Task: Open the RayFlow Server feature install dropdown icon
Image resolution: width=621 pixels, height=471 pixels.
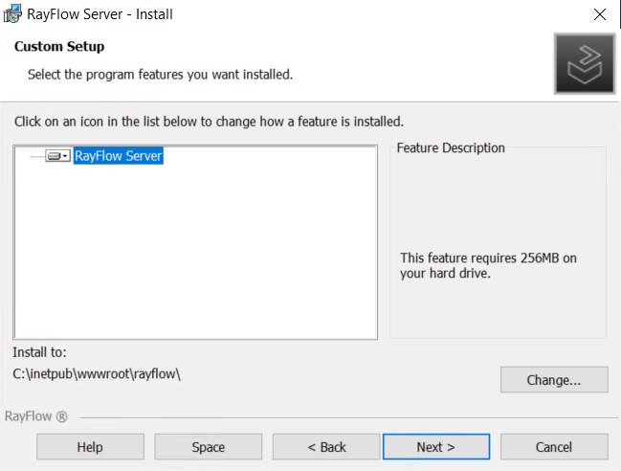Action: 57,156
